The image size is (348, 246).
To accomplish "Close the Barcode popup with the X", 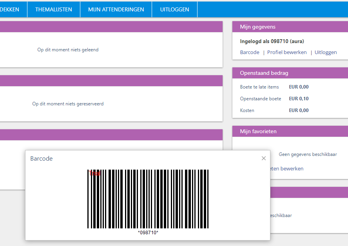I will 264,158.
